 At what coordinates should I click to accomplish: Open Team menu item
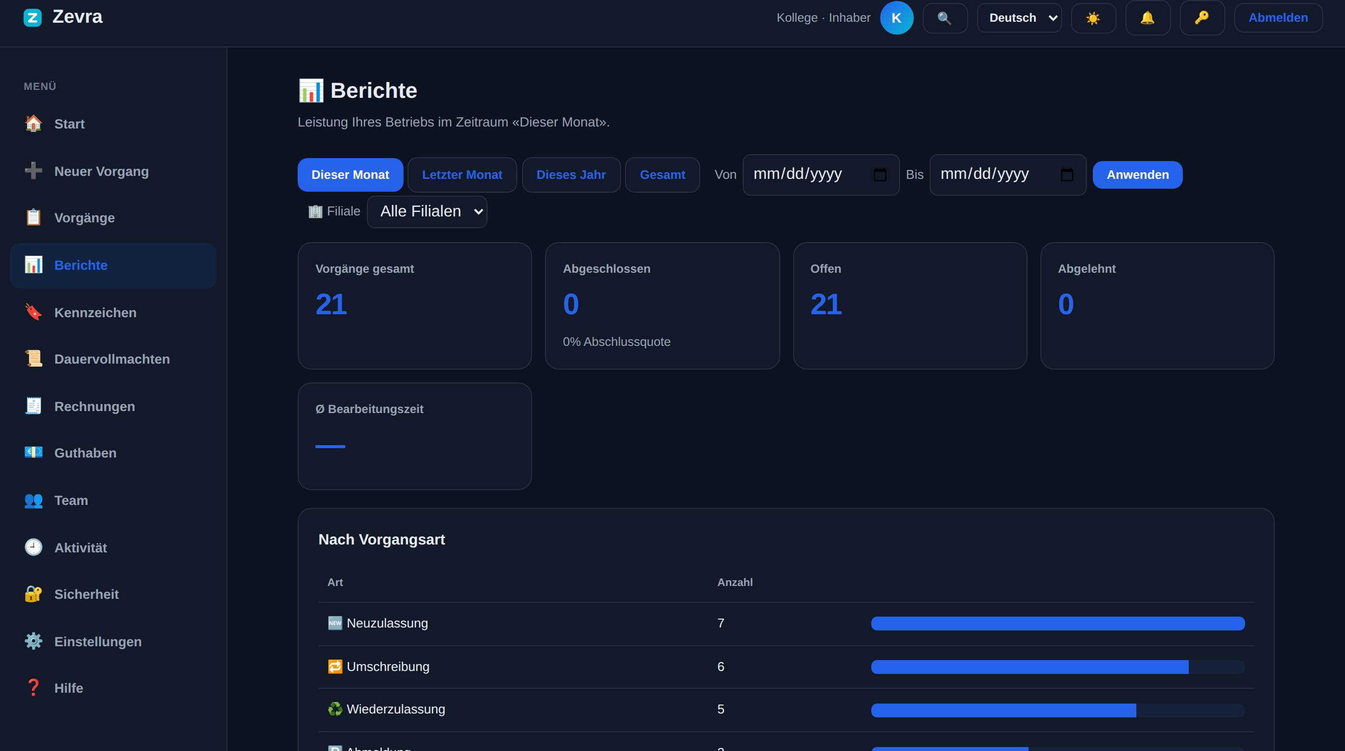click(x=113, y=501)
